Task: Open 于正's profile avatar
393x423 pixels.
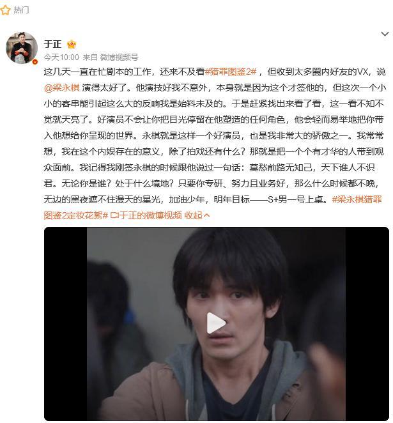Action: click(x=22, y=48)
